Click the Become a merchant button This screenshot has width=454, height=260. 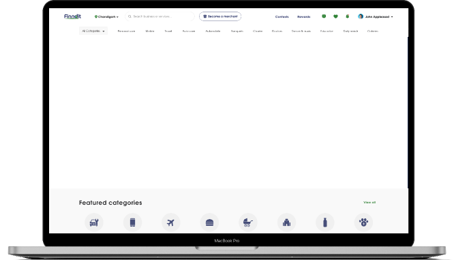pyautogui.click(x=220, y=16)
